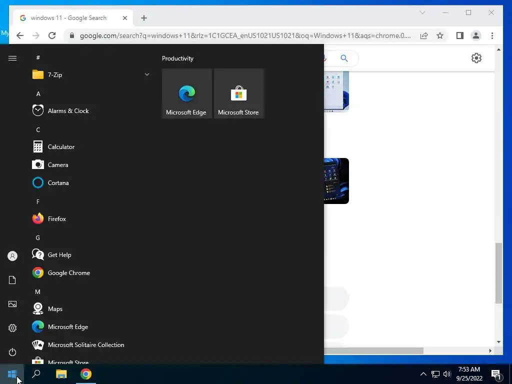
Task: Go forward in Chrome
Action: (x=36, y=35)
